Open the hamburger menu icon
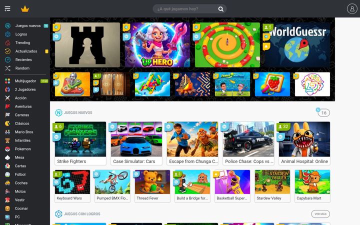Screen dimensions: 360x225 click(x=7, y=8)
